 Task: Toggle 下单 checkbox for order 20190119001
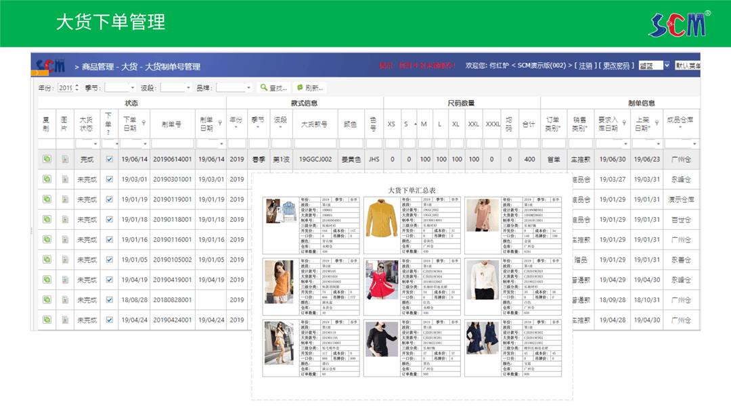click(x=109, y=199)
